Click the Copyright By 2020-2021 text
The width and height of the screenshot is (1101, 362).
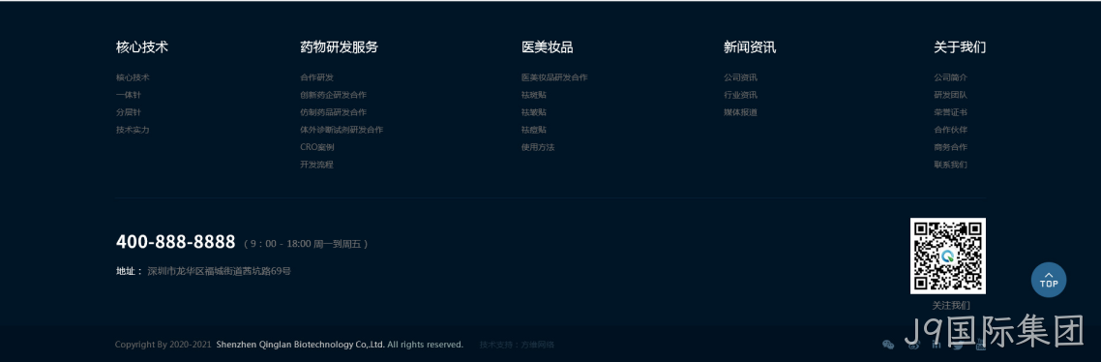(163, 345)
